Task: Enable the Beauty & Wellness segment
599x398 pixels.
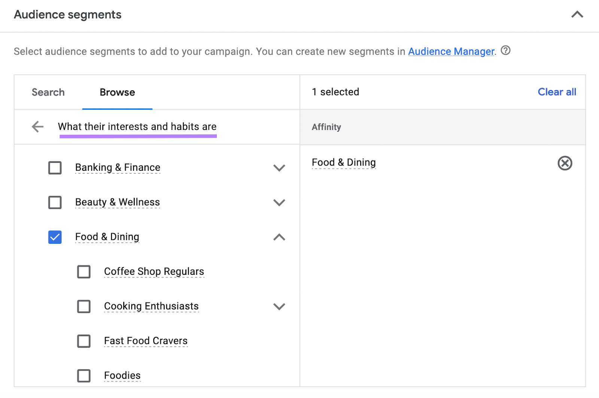Action: coord(55,203)
